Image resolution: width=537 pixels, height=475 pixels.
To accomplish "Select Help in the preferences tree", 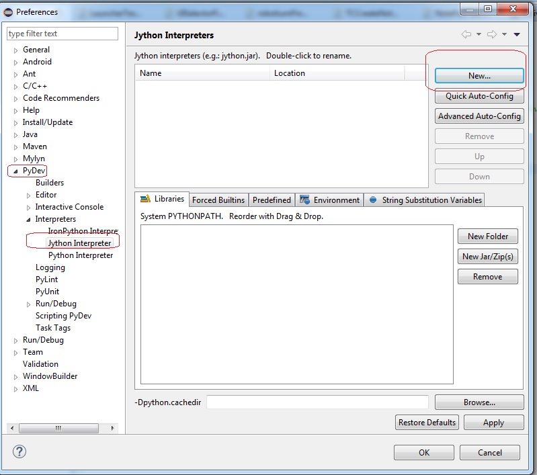I will tap(31, 110).
